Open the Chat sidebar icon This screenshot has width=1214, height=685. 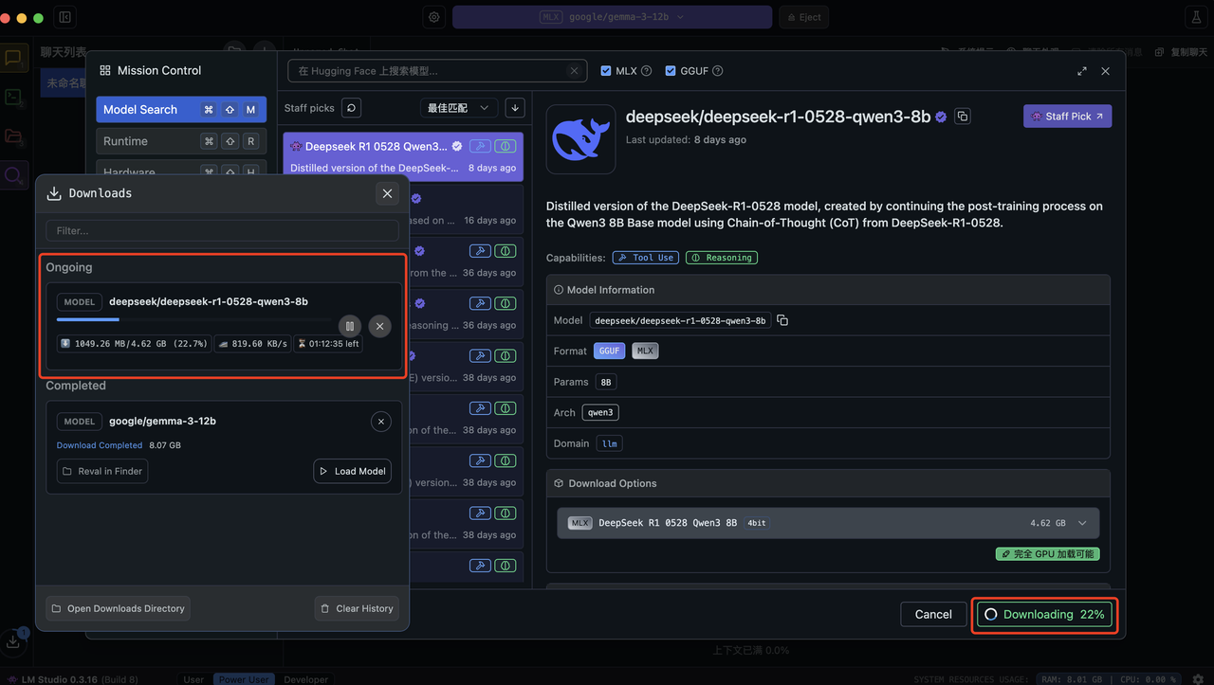tap(13, 58)
